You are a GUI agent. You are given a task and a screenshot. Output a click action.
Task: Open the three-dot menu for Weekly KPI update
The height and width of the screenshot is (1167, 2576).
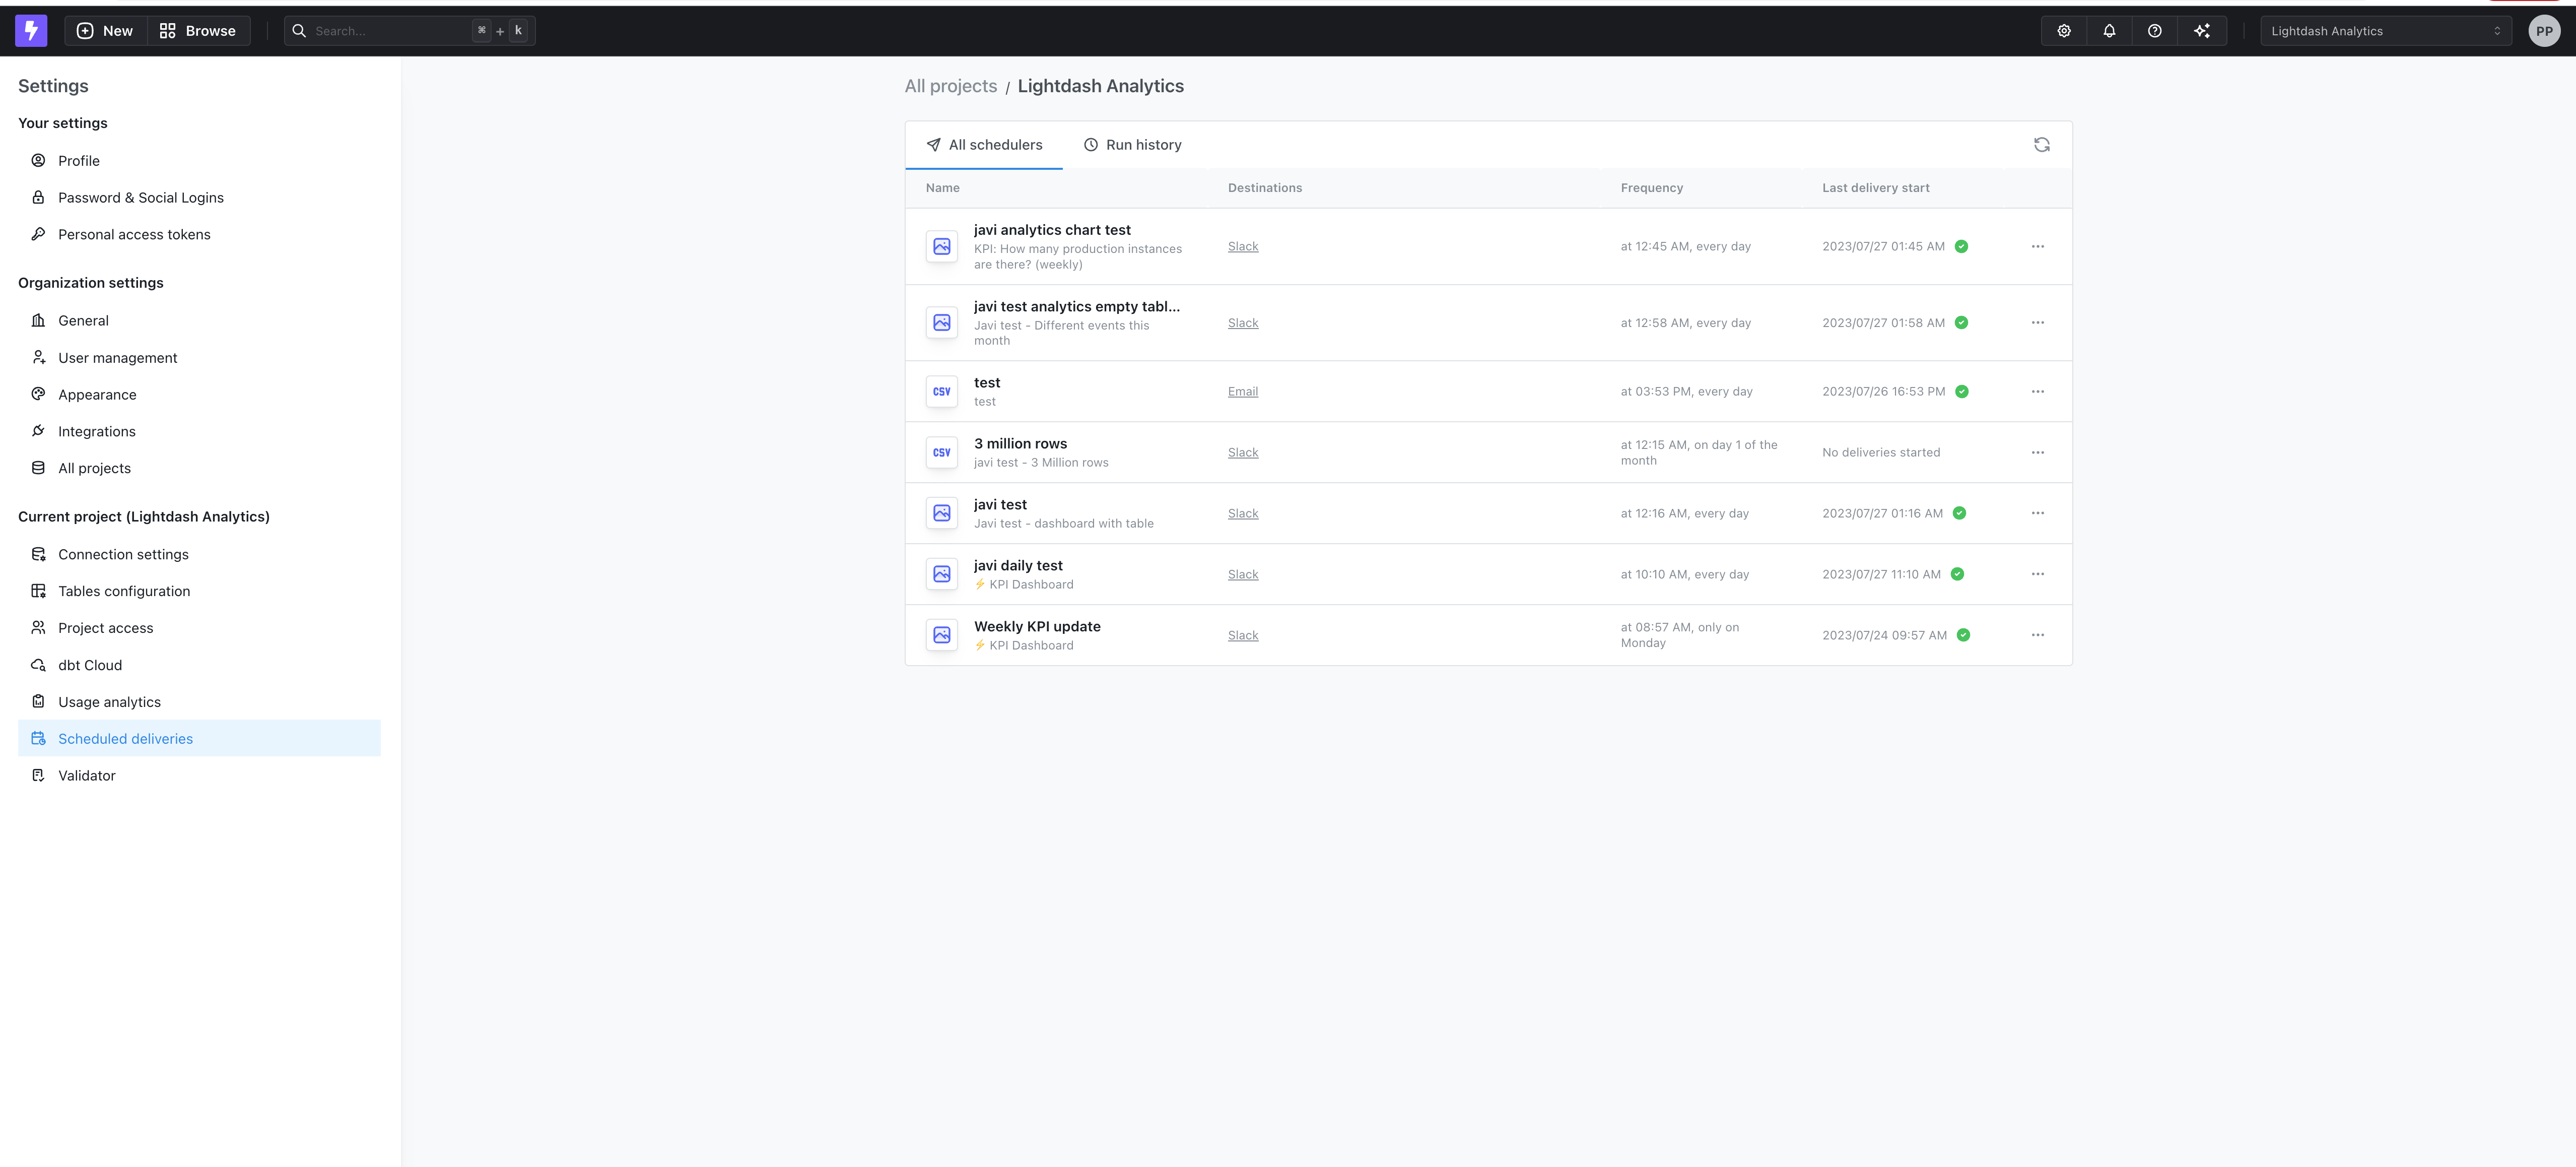[2038, 634]
